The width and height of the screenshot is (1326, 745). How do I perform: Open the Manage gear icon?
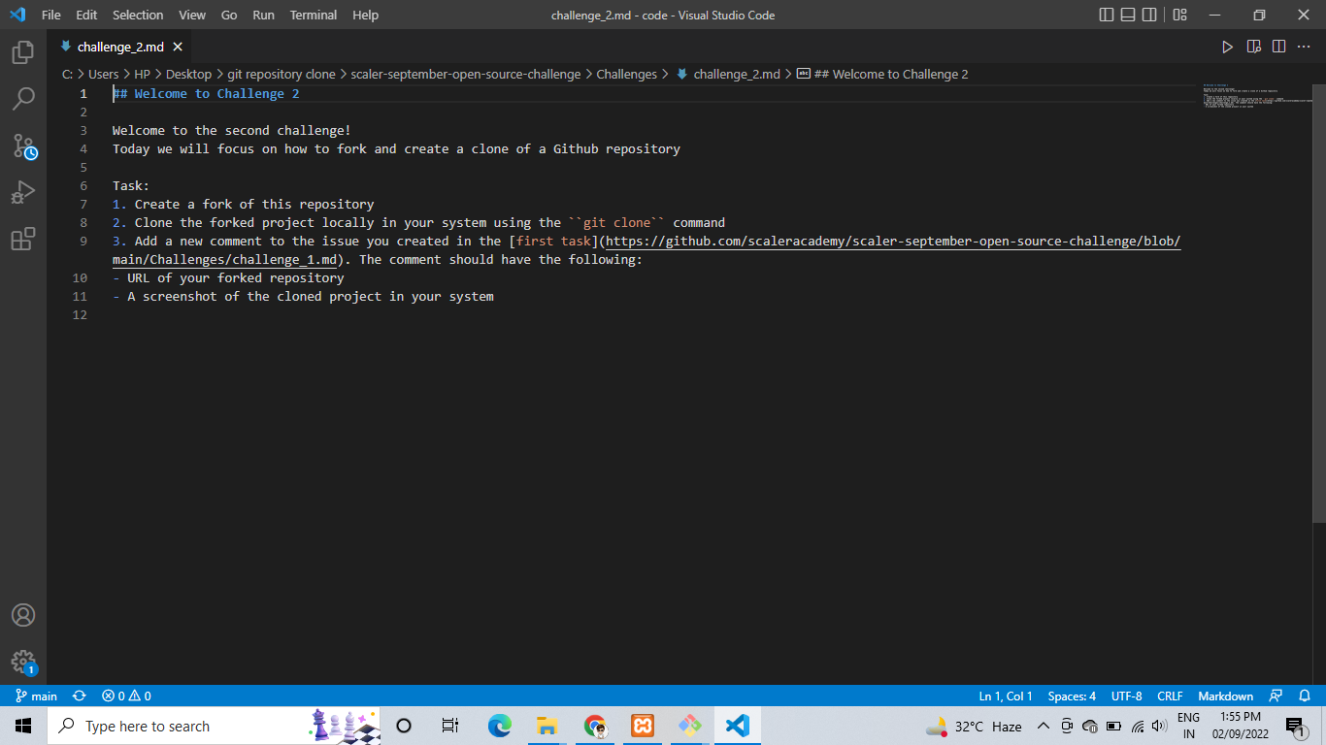point(23,662)
